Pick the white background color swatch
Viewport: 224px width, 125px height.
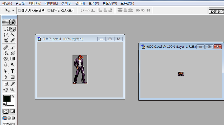click(12, 103)
